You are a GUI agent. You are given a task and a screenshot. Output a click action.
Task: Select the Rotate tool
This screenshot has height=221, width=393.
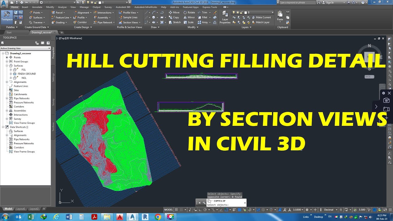coord(189,13)
